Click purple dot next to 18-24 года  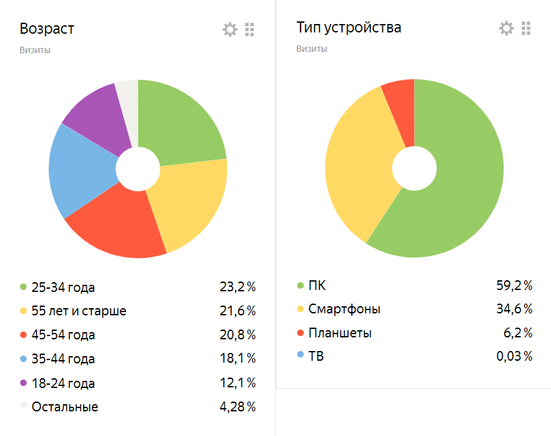[x=24, y=383]
